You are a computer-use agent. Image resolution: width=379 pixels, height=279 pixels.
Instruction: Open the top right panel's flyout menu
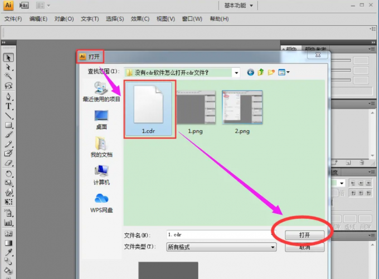[x=372, y=49]
